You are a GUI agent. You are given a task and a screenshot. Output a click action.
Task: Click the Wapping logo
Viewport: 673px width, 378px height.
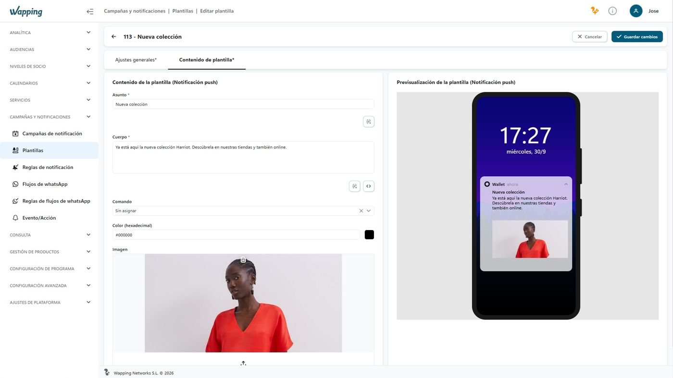[x=26, y=12]
